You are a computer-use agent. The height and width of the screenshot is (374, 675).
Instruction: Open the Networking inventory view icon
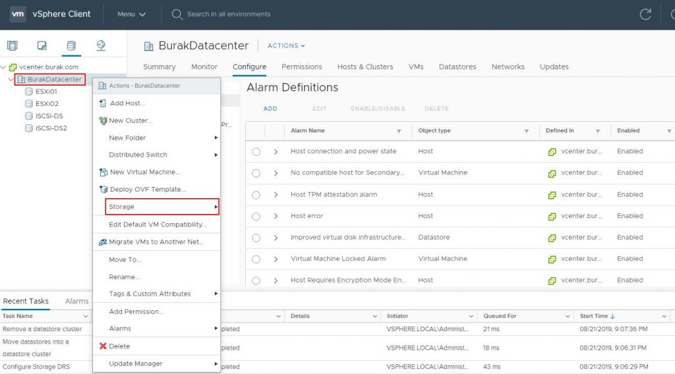(x=101, y=45)
